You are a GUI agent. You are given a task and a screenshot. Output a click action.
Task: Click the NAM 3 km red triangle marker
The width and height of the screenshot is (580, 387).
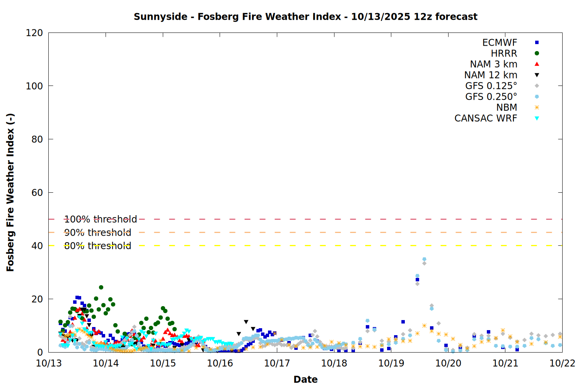pos(537,64)
